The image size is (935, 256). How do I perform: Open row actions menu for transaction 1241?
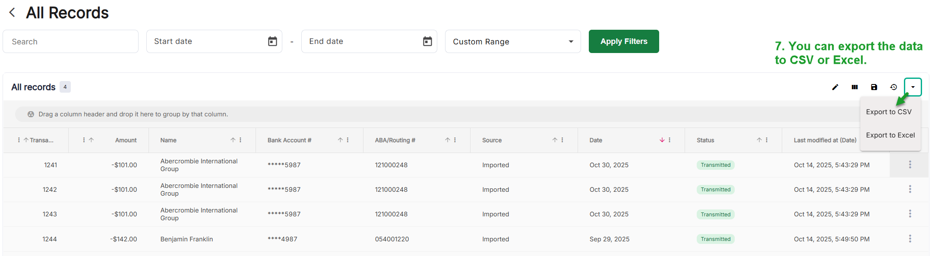[910, 165]
